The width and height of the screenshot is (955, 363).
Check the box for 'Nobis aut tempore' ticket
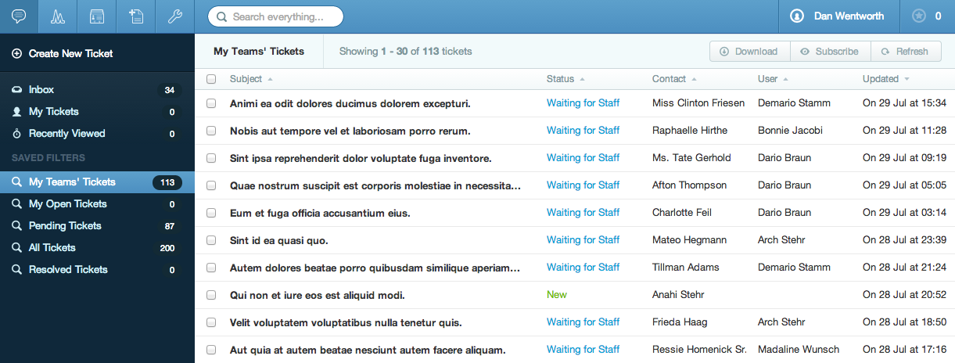(x=211, y=131)
